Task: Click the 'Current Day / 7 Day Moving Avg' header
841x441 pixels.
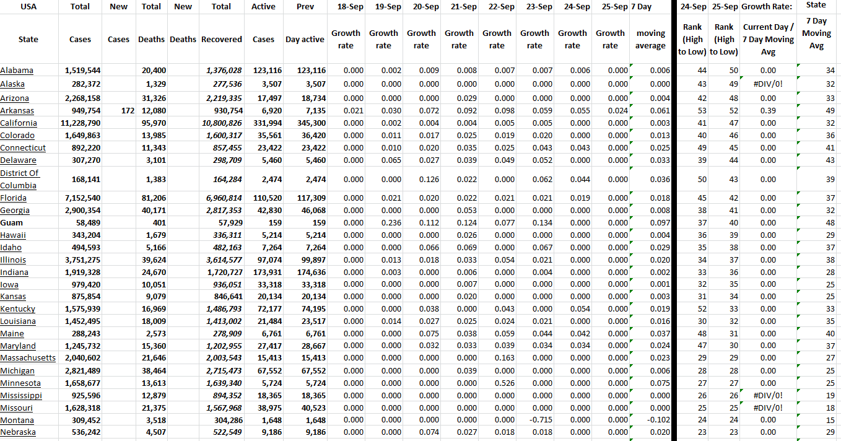Action: point(768,39)
